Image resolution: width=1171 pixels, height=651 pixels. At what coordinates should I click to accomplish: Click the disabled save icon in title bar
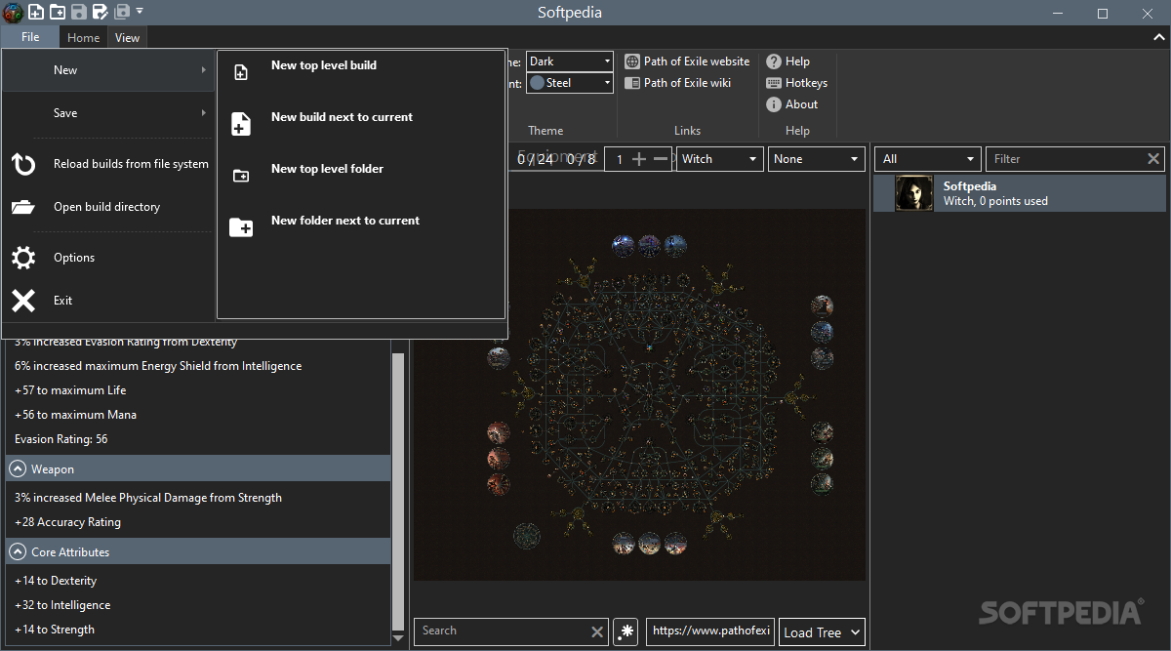pyautogui.click(x=79, y=12)
